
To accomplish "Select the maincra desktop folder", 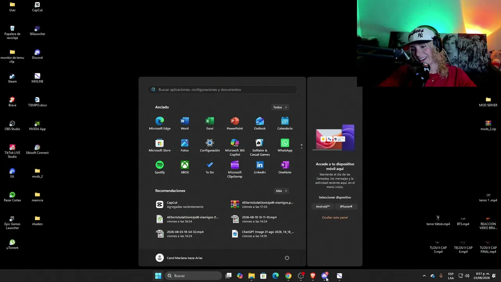I will point(37,197).
